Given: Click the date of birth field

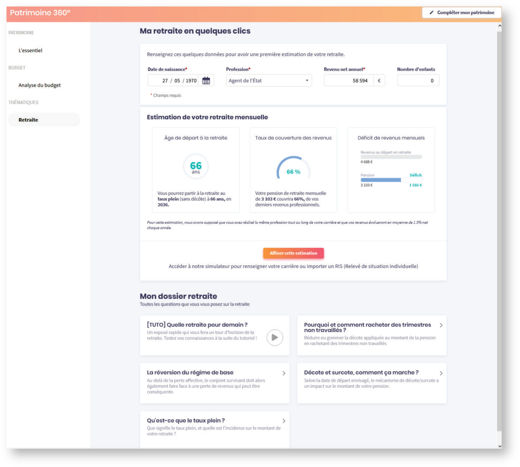Looking at the screenshot, I should [x=174, y=81].
